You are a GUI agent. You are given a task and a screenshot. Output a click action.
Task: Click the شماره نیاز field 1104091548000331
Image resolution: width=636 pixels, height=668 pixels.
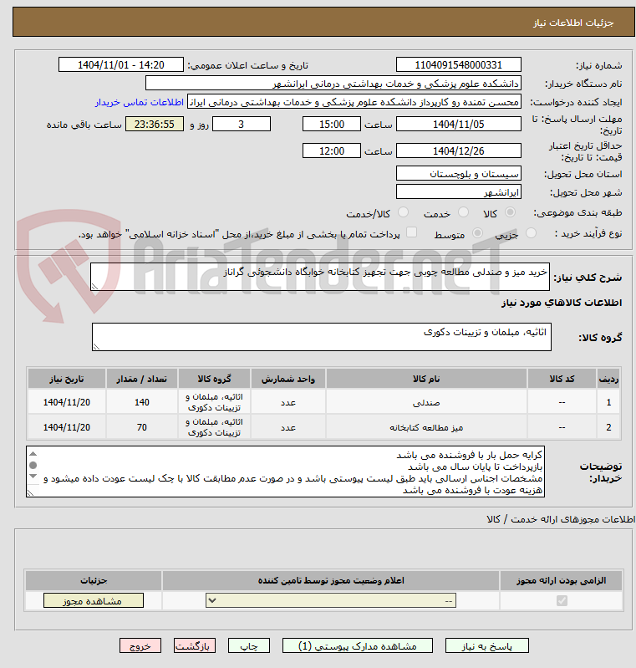click(x=458, y=64)
